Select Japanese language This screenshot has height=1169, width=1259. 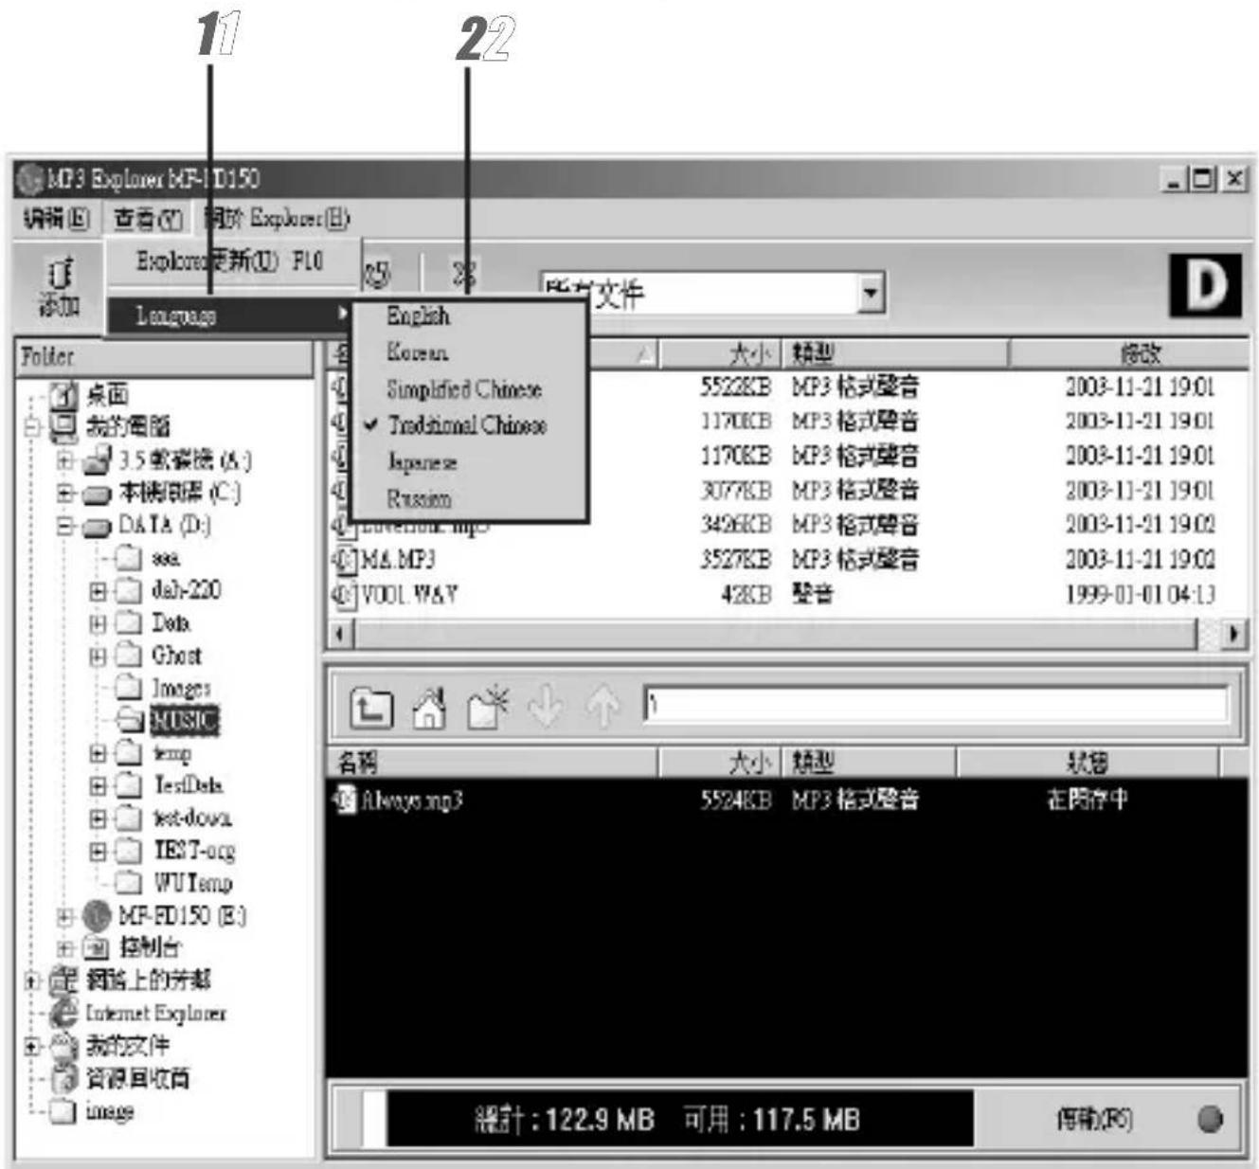pos(422,462)
